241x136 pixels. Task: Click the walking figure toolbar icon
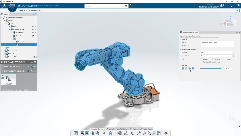[x=104, y=133]
